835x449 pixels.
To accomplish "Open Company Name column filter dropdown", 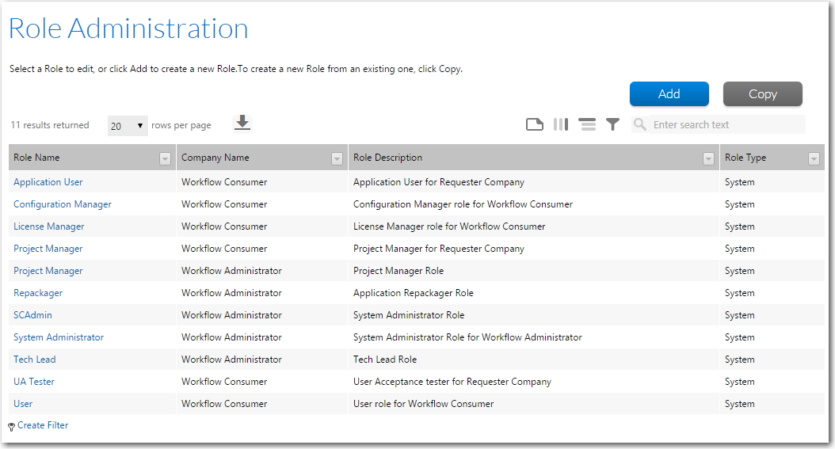I will [337, 158].
